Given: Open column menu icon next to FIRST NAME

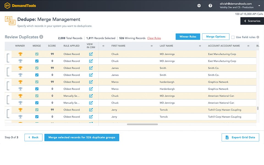Looking at the screenshot, I should click(x=103, y=46).
